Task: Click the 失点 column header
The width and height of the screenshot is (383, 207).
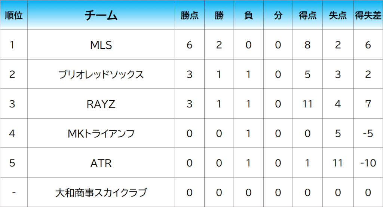Action: pos(338,15)
